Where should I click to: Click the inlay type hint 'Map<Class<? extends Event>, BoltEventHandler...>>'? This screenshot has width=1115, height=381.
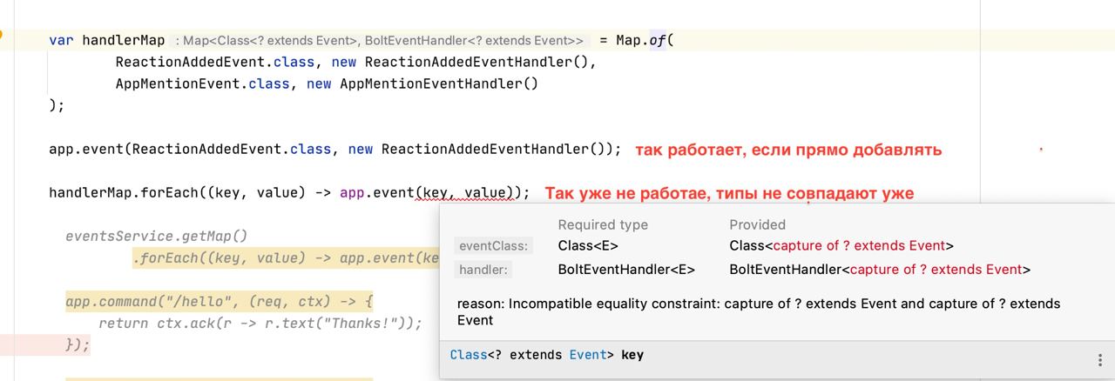click(x=380, y=41)
